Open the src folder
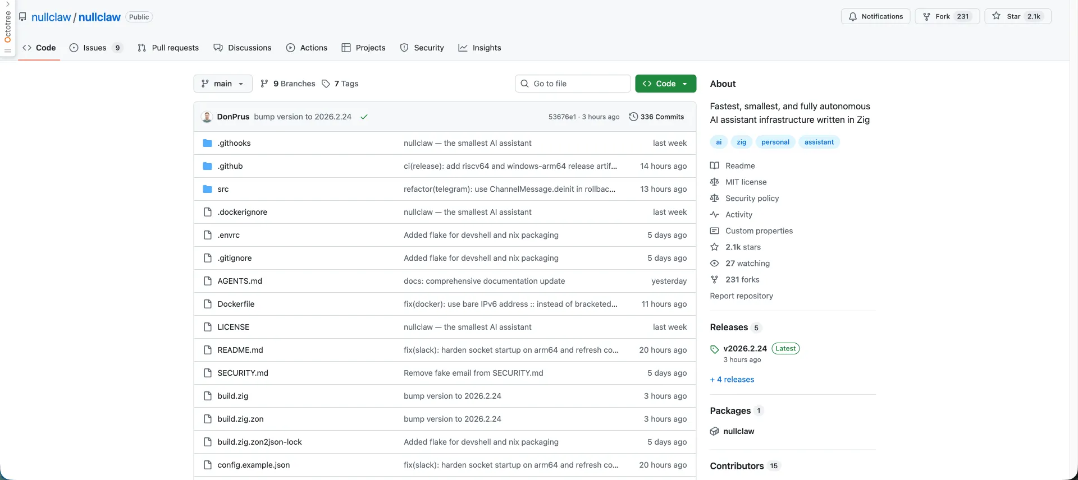The width and height of the screenshot is (1078, 480). click(223, 189)
